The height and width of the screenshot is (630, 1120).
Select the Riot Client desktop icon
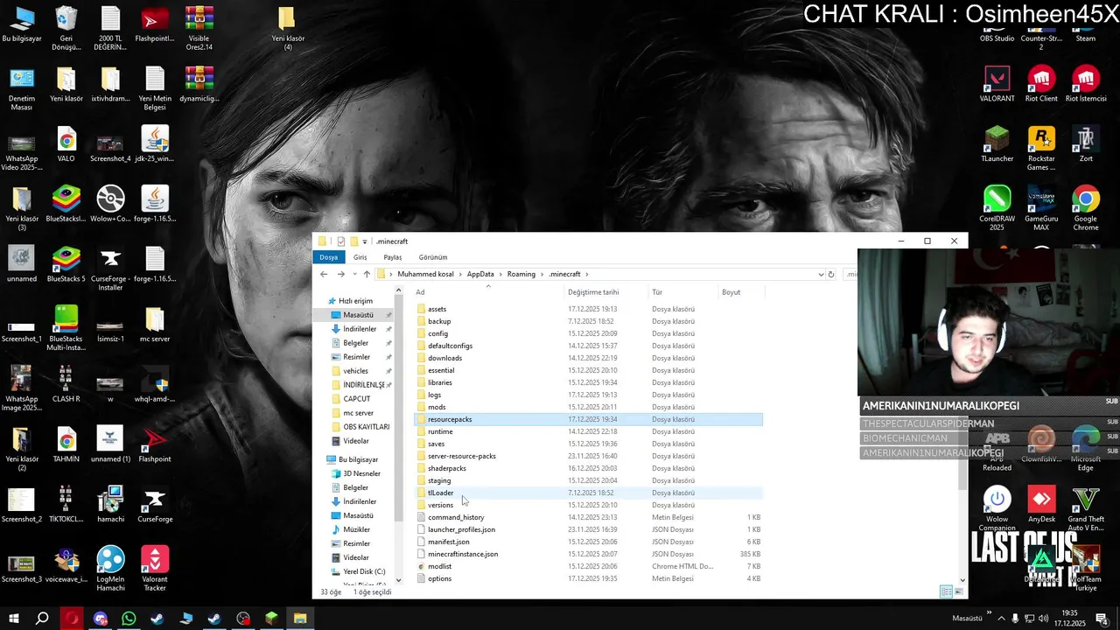click(x=1041, y=85)
